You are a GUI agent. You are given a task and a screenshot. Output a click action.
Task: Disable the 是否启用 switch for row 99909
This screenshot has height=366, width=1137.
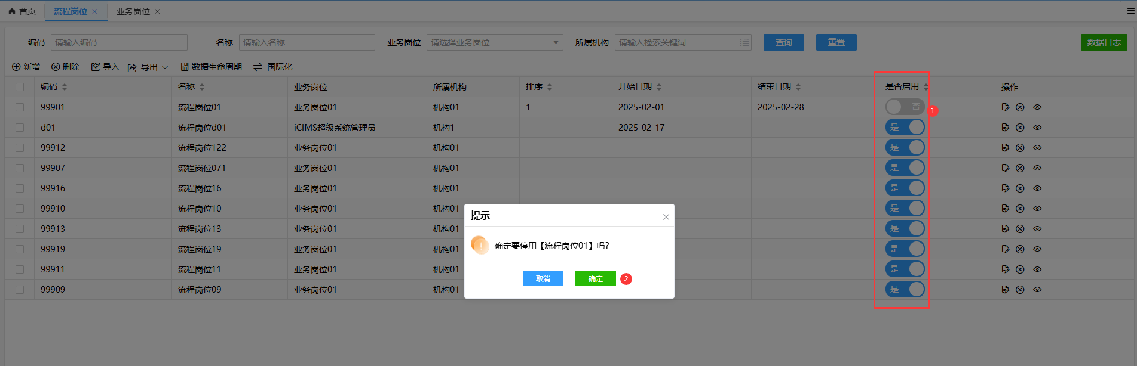point(905,290)
